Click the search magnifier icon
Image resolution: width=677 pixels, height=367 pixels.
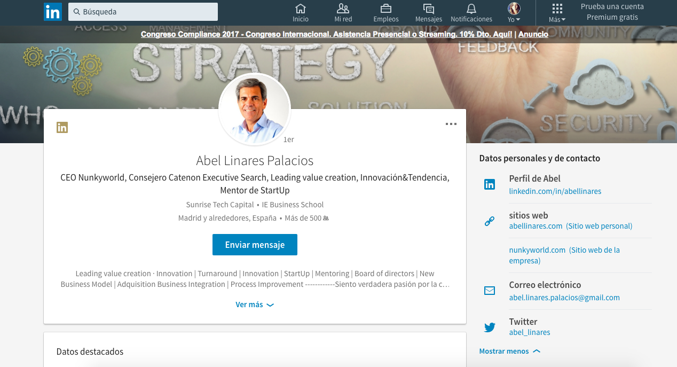pyautogui.click(x=77, y=12)
